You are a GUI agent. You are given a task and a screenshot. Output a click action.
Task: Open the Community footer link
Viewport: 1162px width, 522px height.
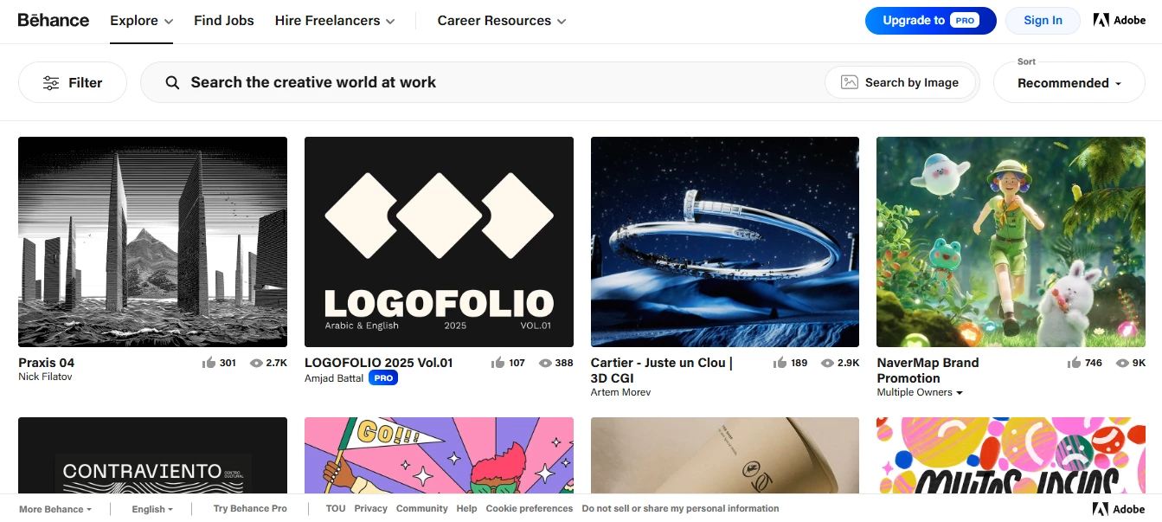422,508
